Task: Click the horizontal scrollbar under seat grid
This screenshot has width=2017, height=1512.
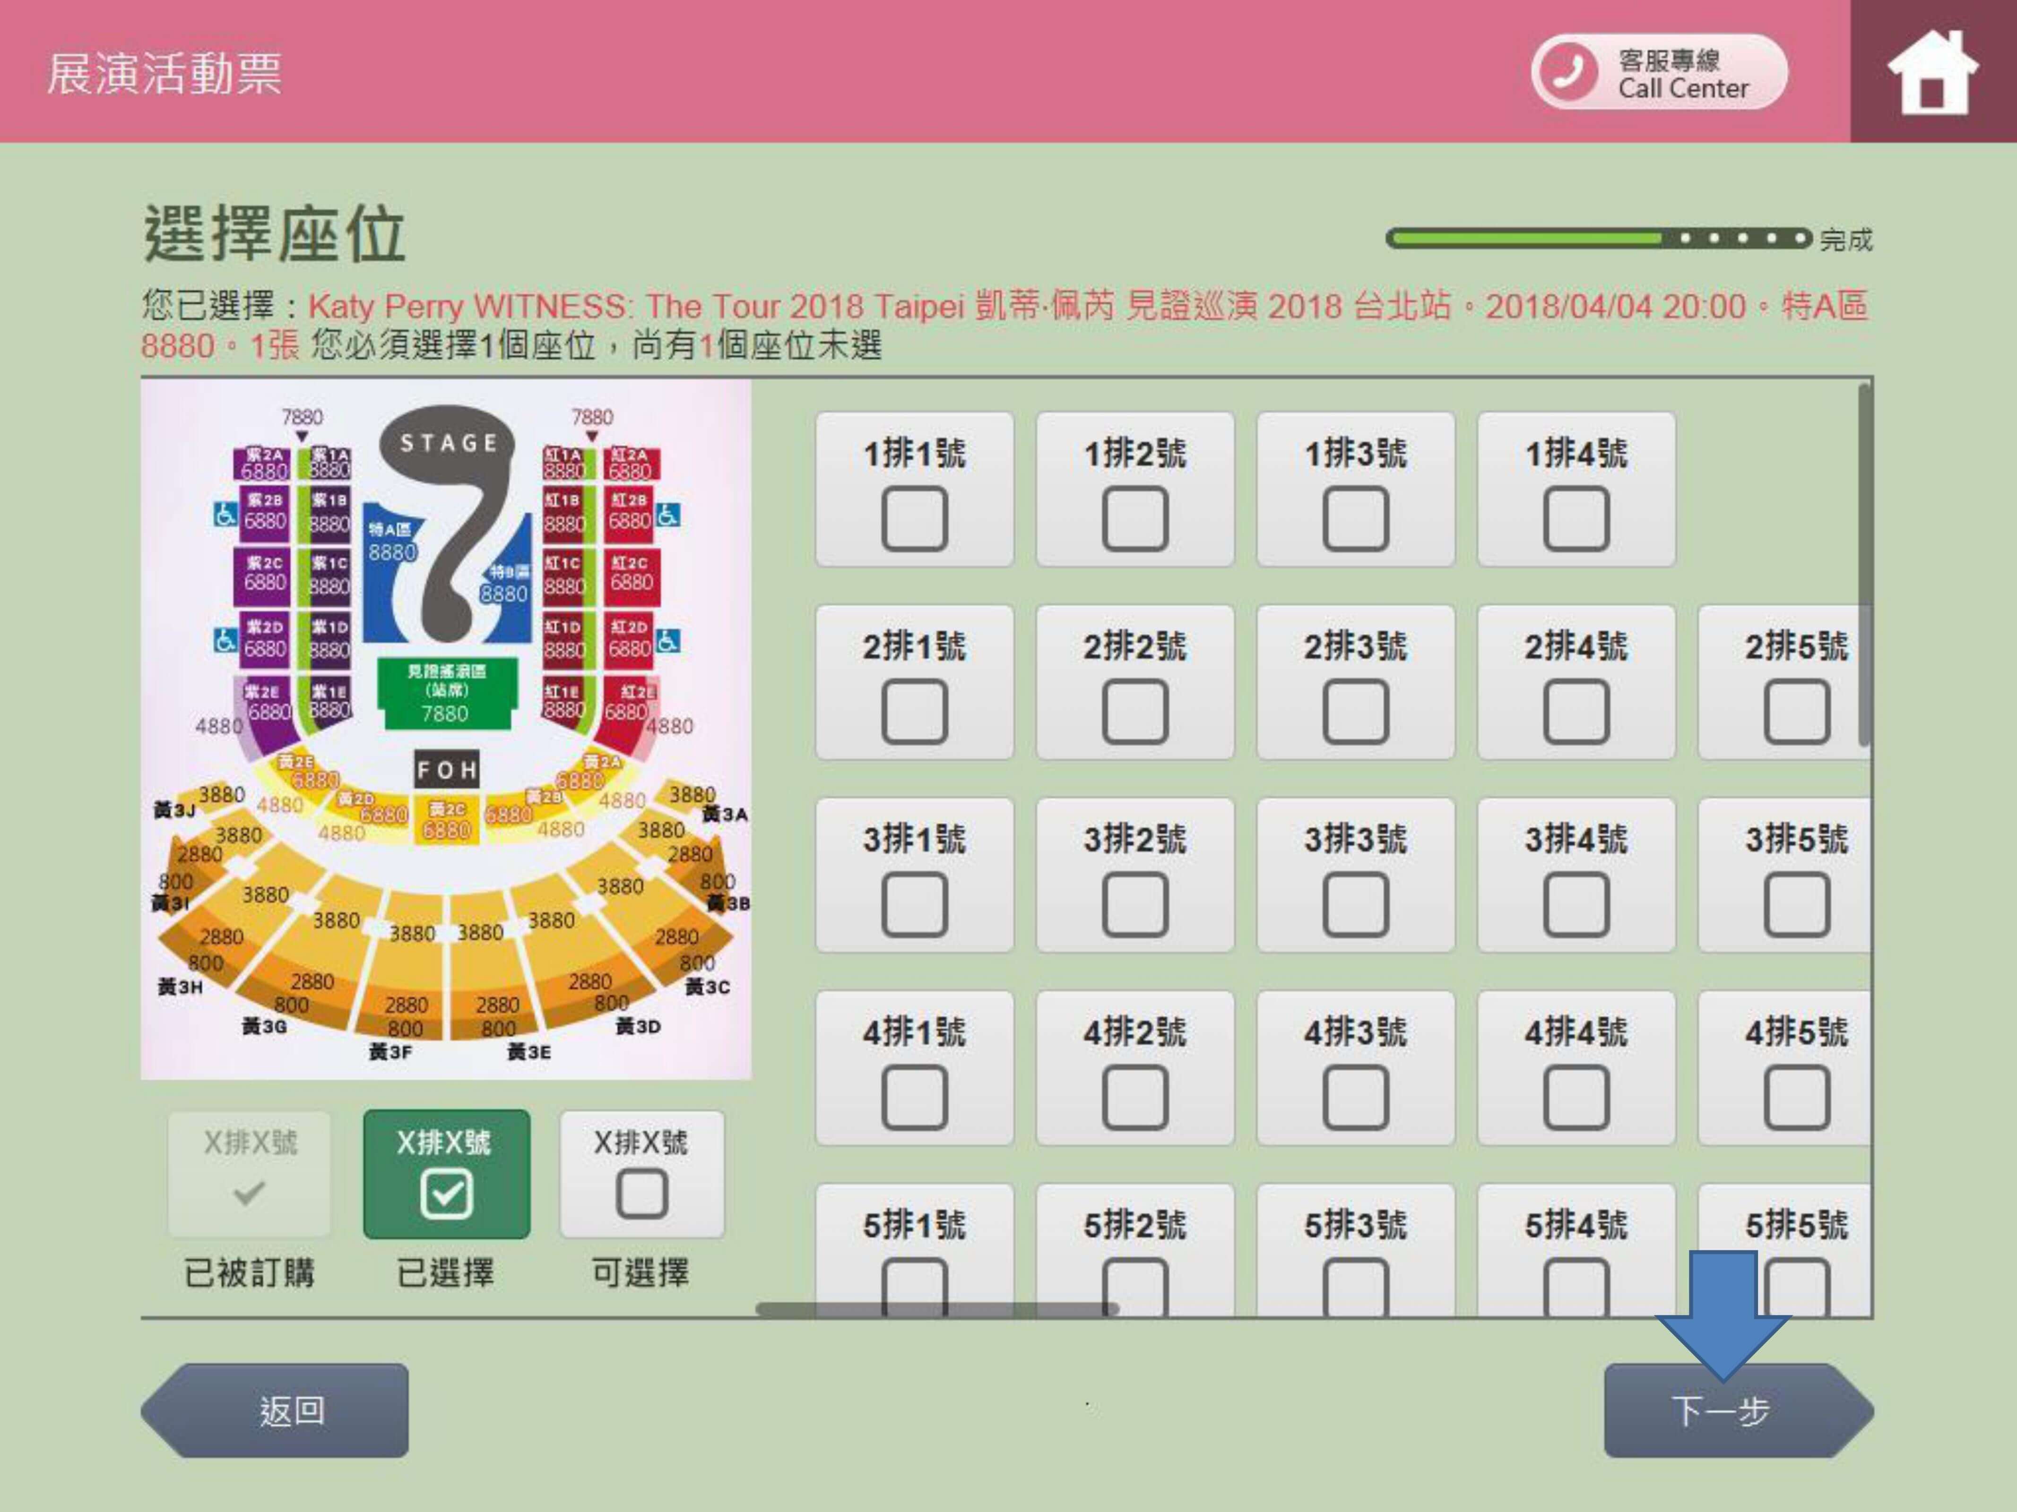Action: click(x=937, y=1309)
